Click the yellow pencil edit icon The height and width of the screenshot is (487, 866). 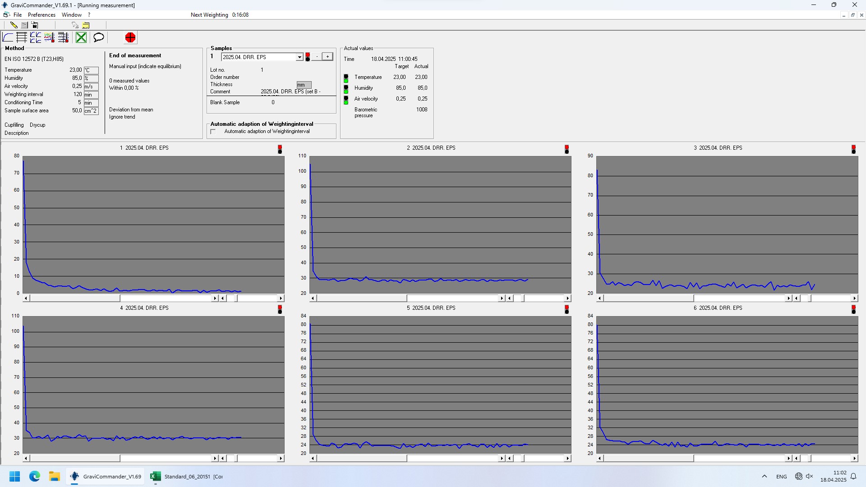pos(14,25)
